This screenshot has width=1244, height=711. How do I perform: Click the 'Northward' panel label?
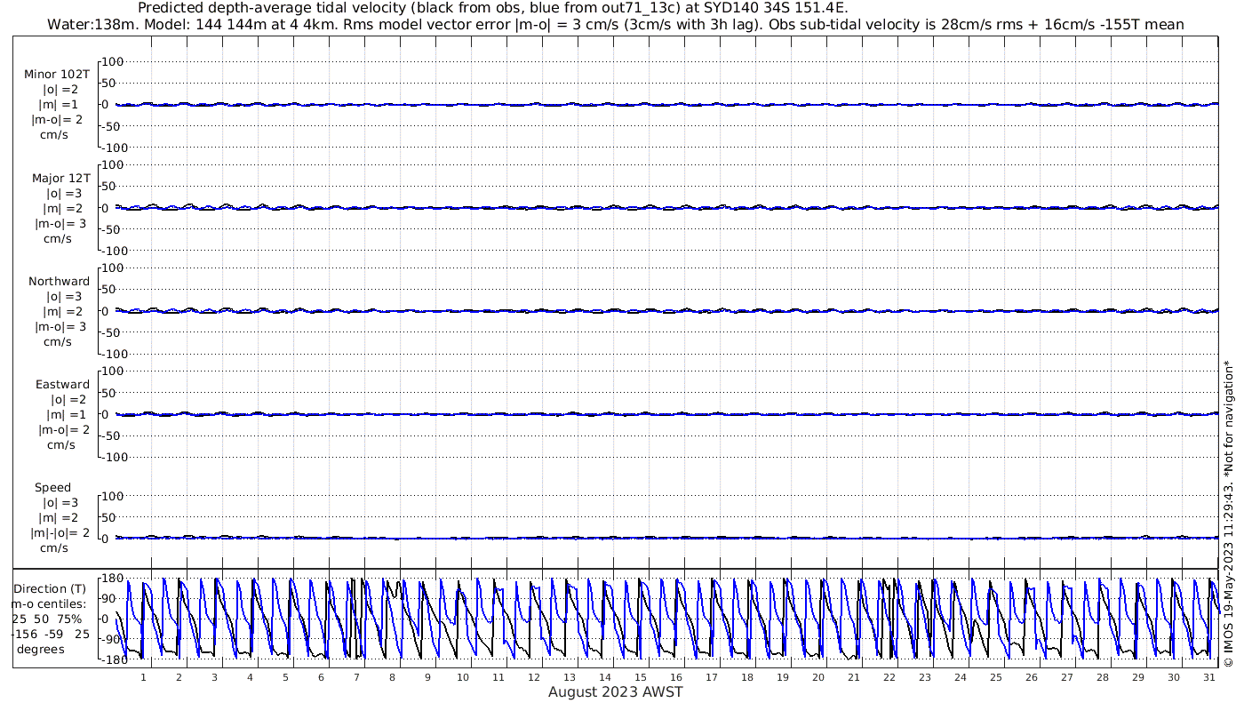point(59,281)
